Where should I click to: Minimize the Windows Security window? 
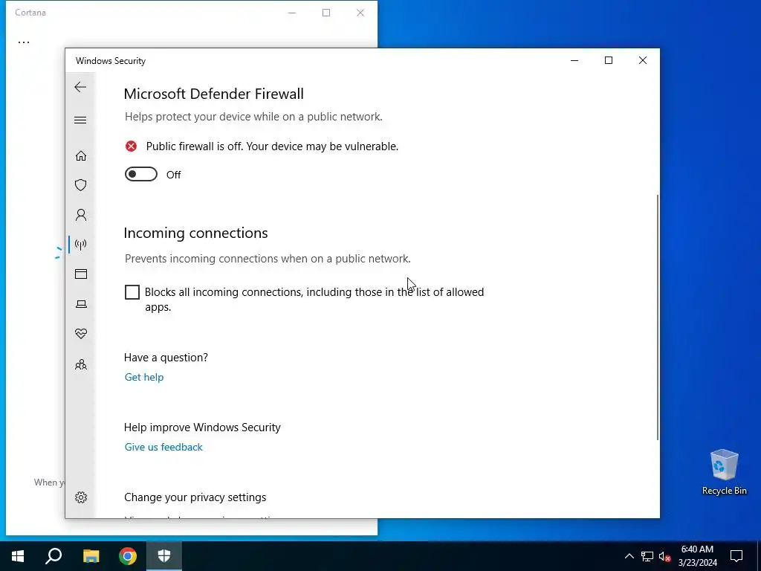(x=574, y=60)
